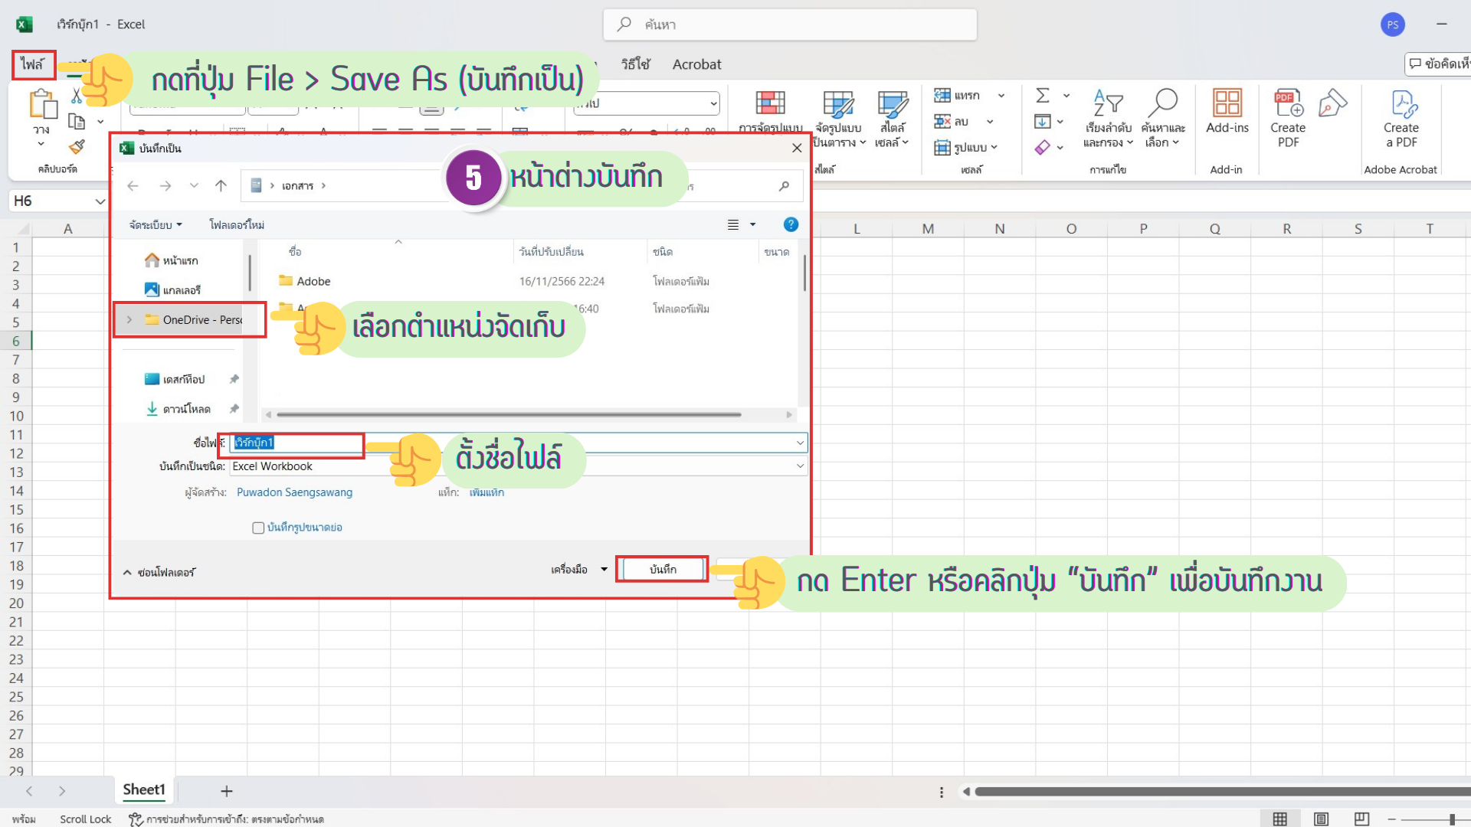Switch to Normal view in status bar

click(1279, 819)
